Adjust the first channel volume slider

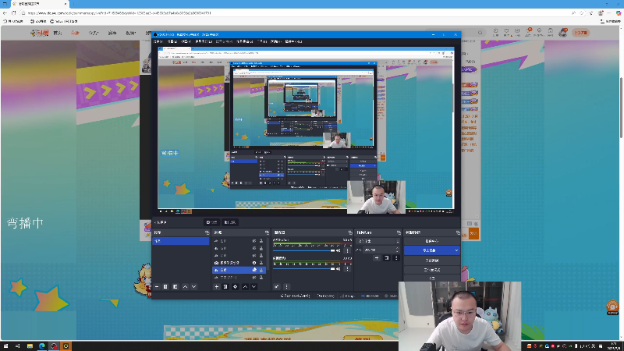303,250
